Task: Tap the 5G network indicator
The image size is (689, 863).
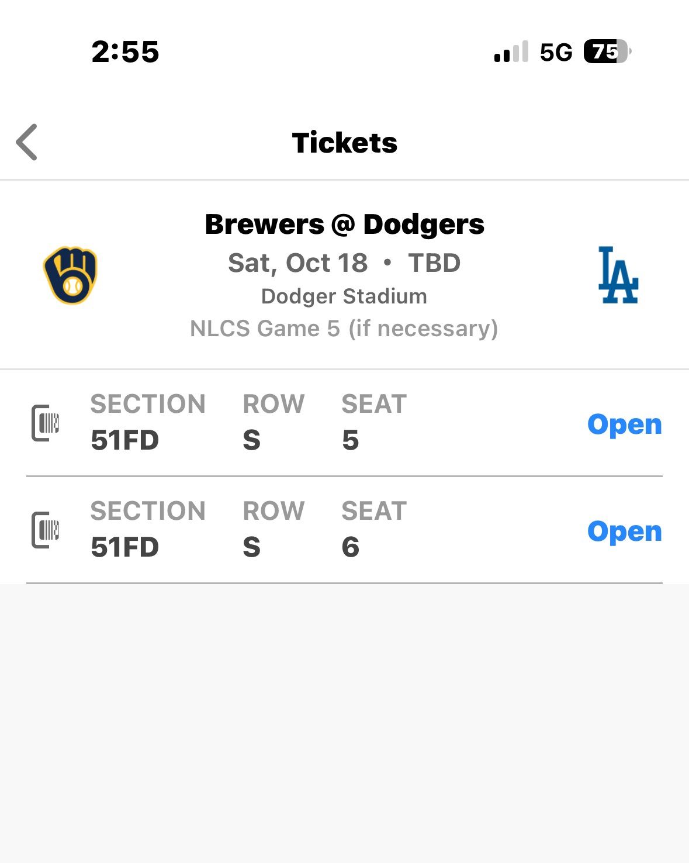Action: point(556,52)
